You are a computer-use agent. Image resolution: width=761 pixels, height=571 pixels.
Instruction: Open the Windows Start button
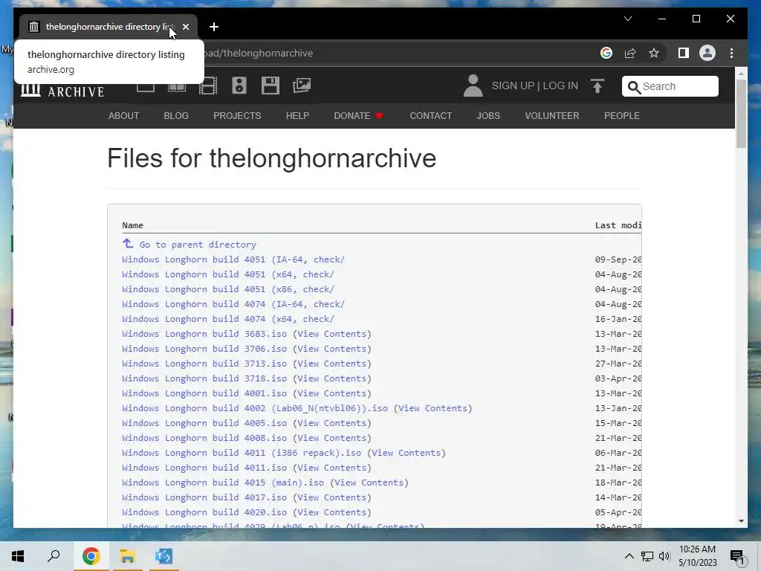click(x=18, y=556)
